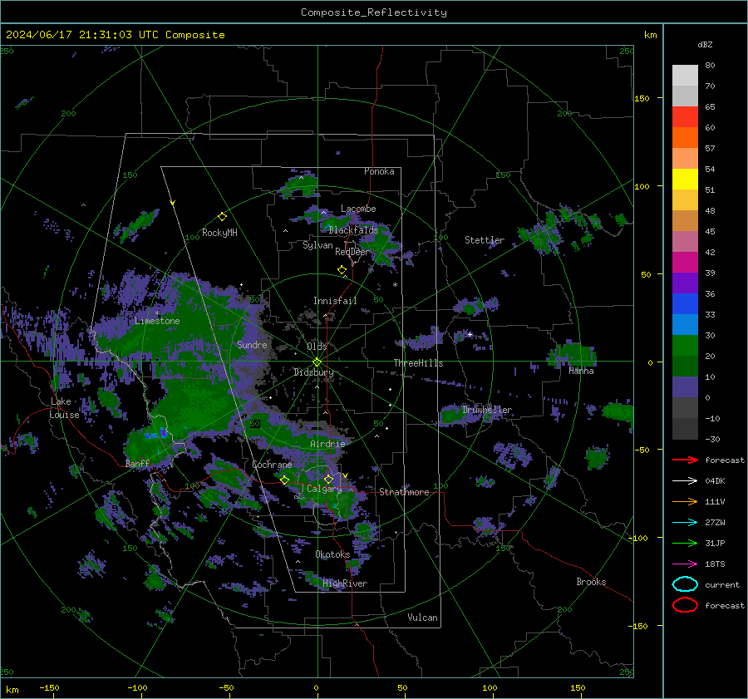Select the red forecast ellipse legend icon
The image size is (748, 699).
click(x=685, y=605)
